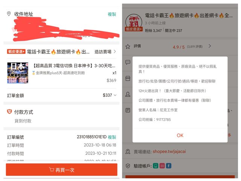Copy the shipping address with 複製
The height and width of the screenshot is (181, 241).
112,14
